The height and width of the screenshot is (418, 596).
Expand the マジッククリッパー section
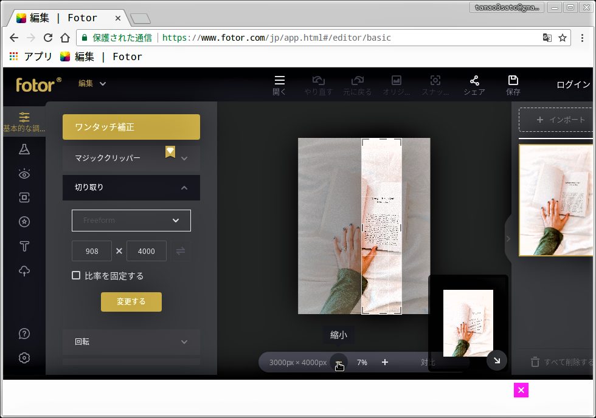point(131,159)
